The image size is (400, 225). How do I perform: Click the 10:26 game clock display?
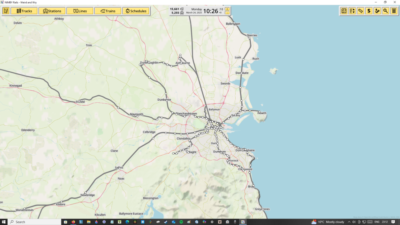pyautogui.click(x=210, y=11)
